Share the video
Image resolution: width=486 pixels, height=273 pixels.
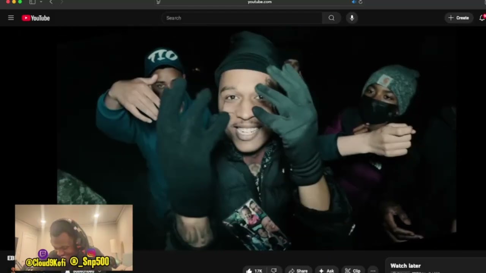(x=298, y=270)
